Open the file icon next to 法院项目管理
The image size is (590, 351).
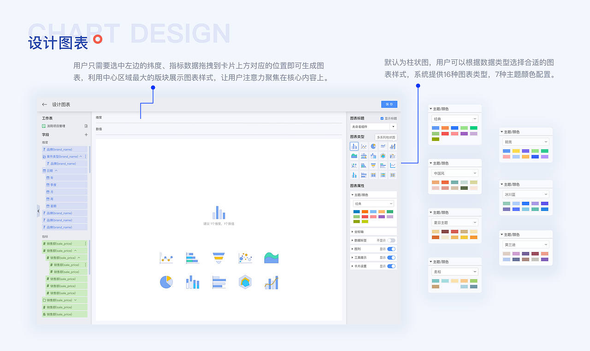[86, 126]
